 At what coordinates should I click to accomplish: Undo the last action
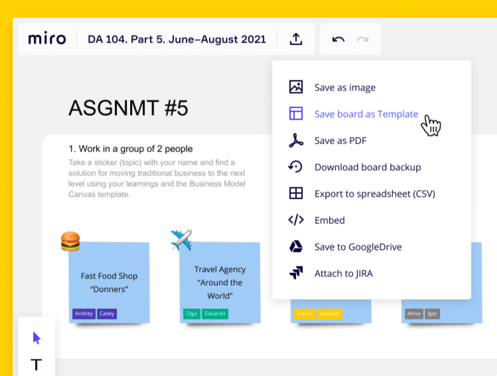(x=338, y=39)
